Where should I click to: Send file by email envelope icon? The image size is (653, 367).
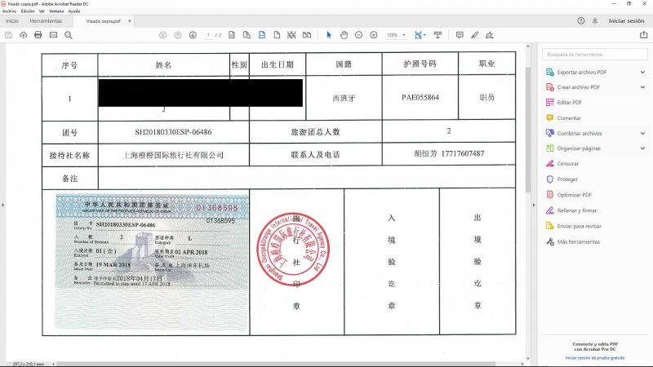pyautogui.click(x=53, y=35)
